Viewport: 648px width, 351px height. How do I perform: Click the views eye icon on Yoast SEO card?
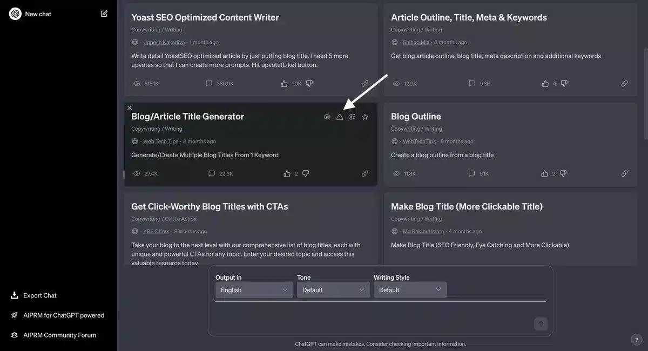point(137,84)
